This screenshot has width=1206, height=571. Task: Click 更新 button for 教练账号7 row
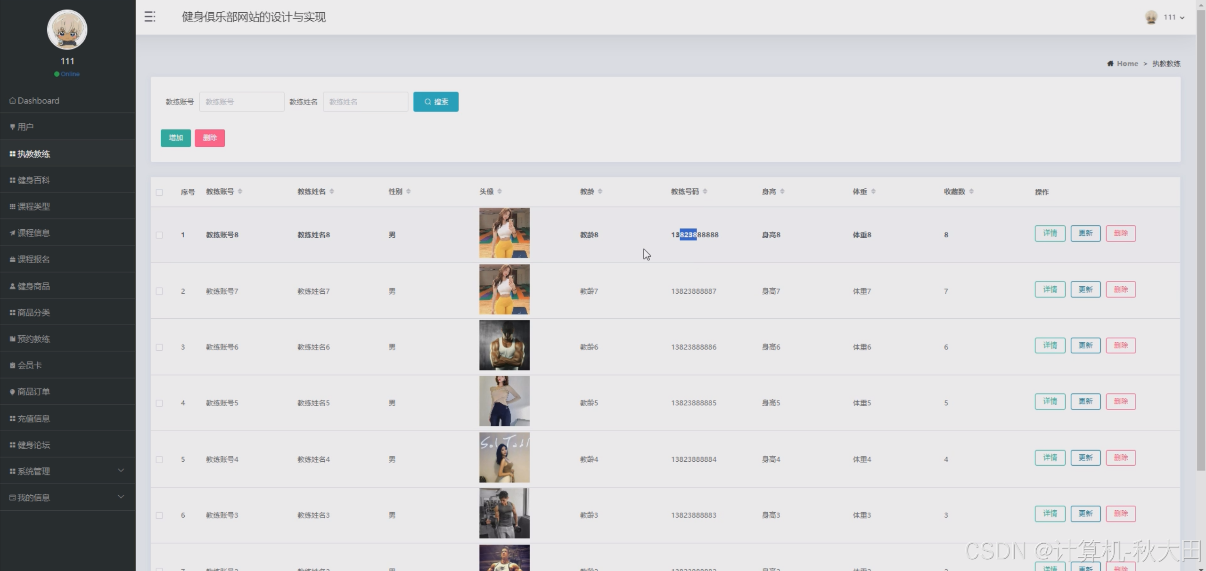click(1085, 290)
